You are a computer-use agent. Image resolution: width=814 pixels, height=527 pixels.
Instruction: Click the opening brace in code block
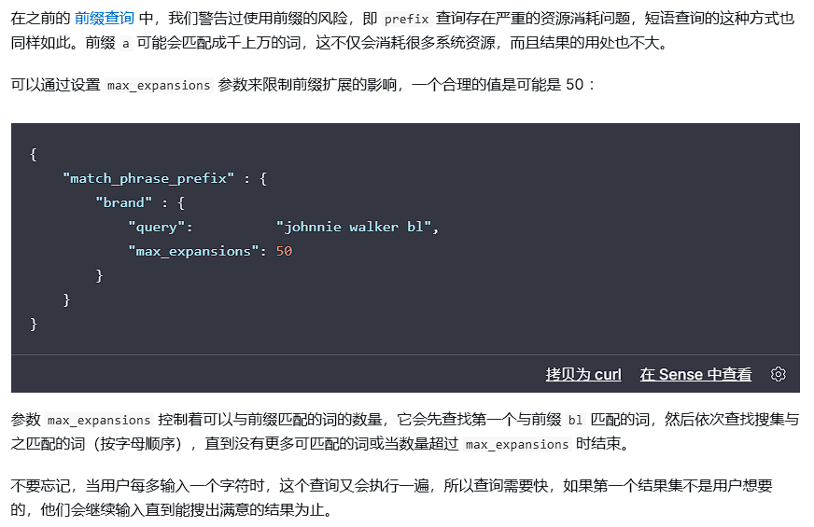click(x=34, y=154)
